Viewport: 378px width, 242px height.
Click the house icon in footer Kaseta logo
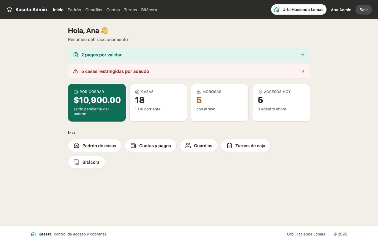click(x=33, y=234)
